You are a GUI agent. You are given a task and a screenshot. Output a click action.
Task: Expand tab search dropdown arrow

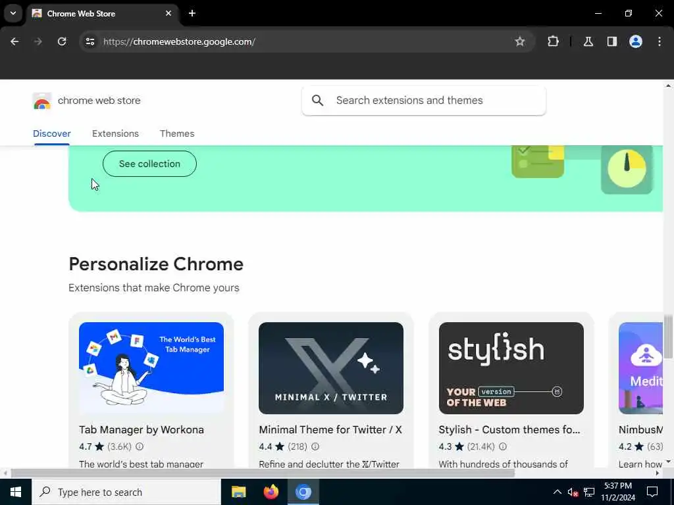(13, 13)
